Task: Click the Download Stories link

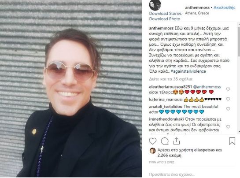Action: 165,14
